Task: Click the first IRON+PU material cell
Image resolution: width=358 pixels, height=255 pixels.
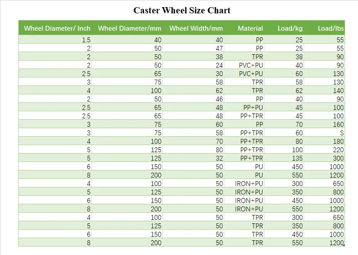Action: tap(244, 184)
